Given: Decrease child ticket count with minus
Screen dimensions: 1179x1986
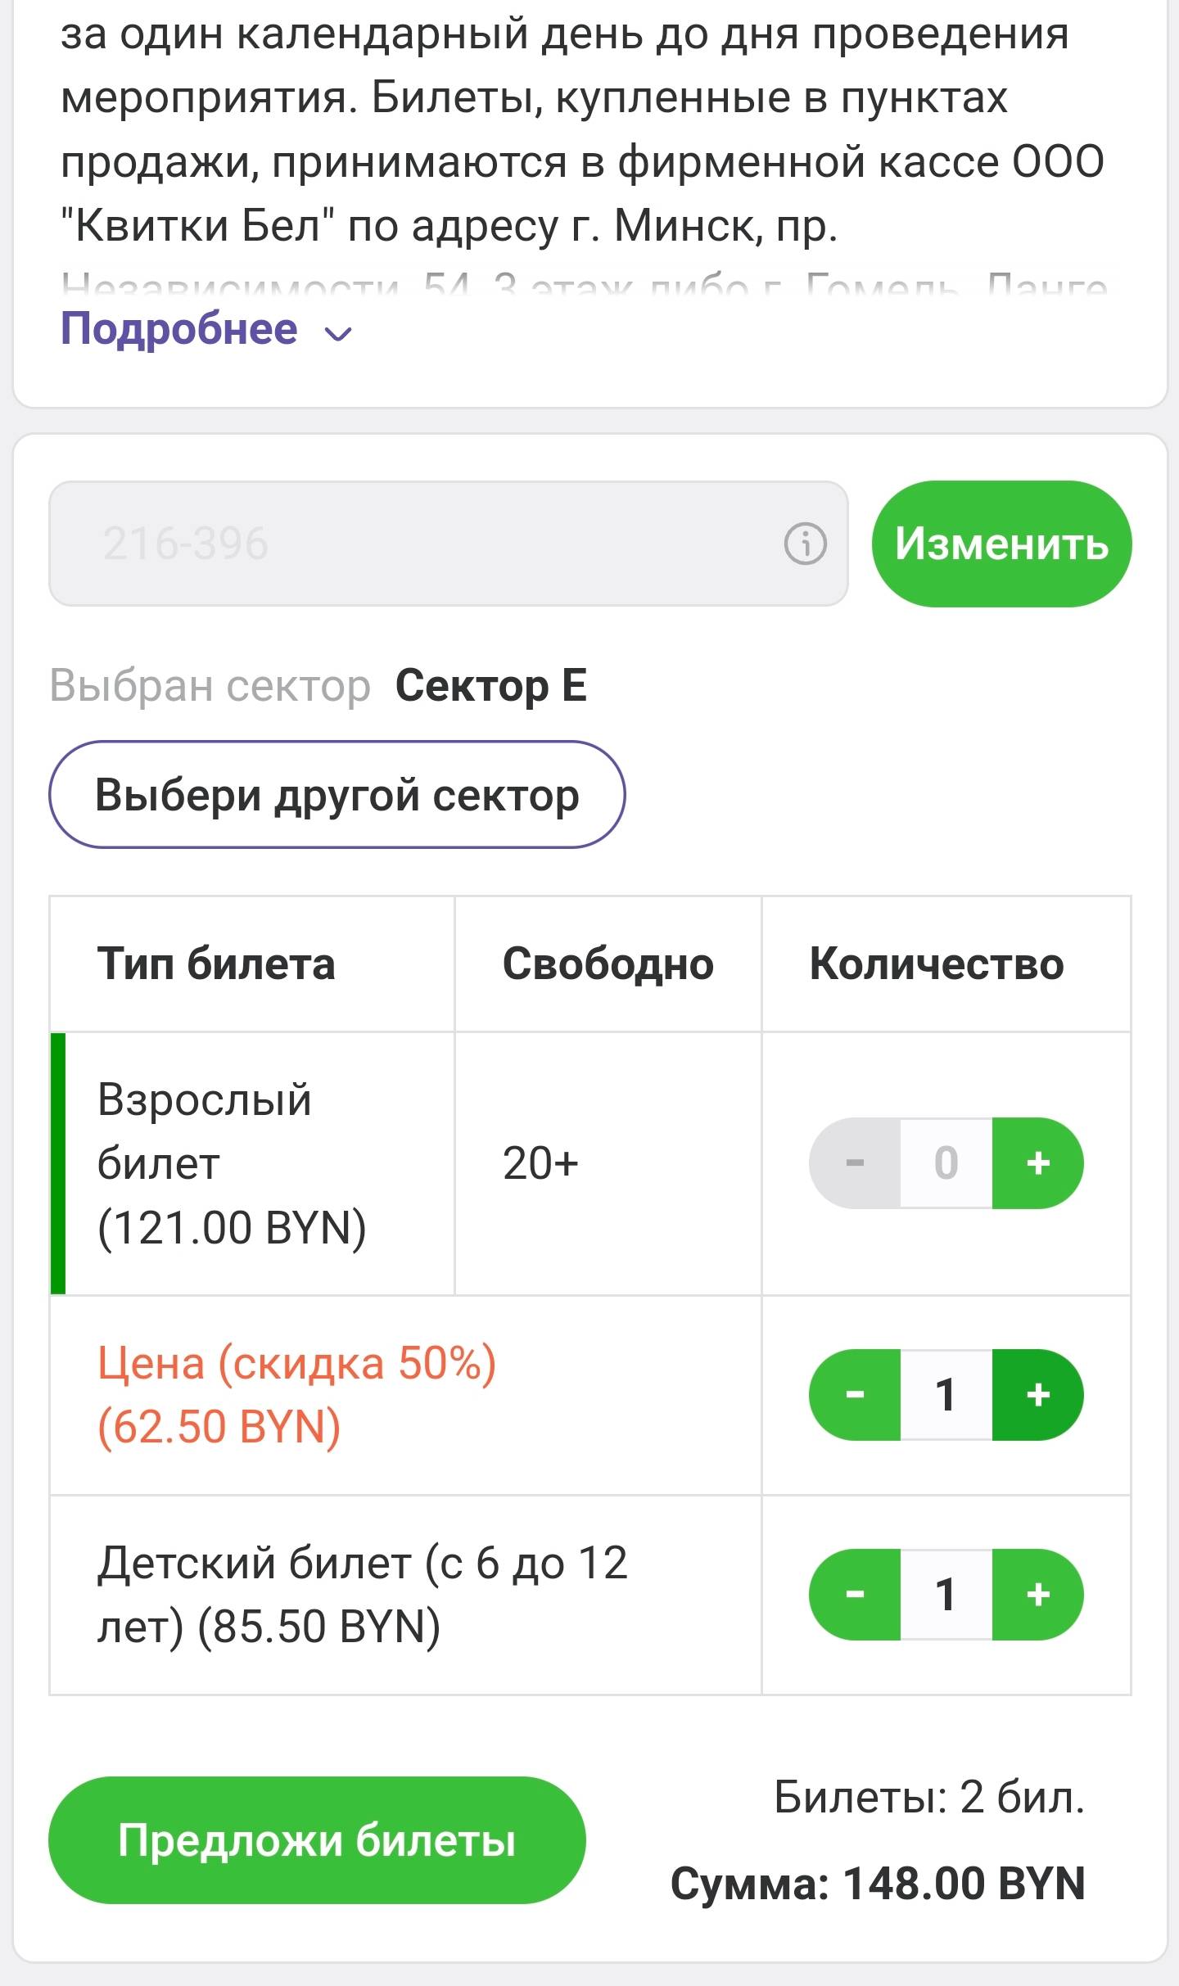Looking at the screenshot, I should coord(855,1595).
